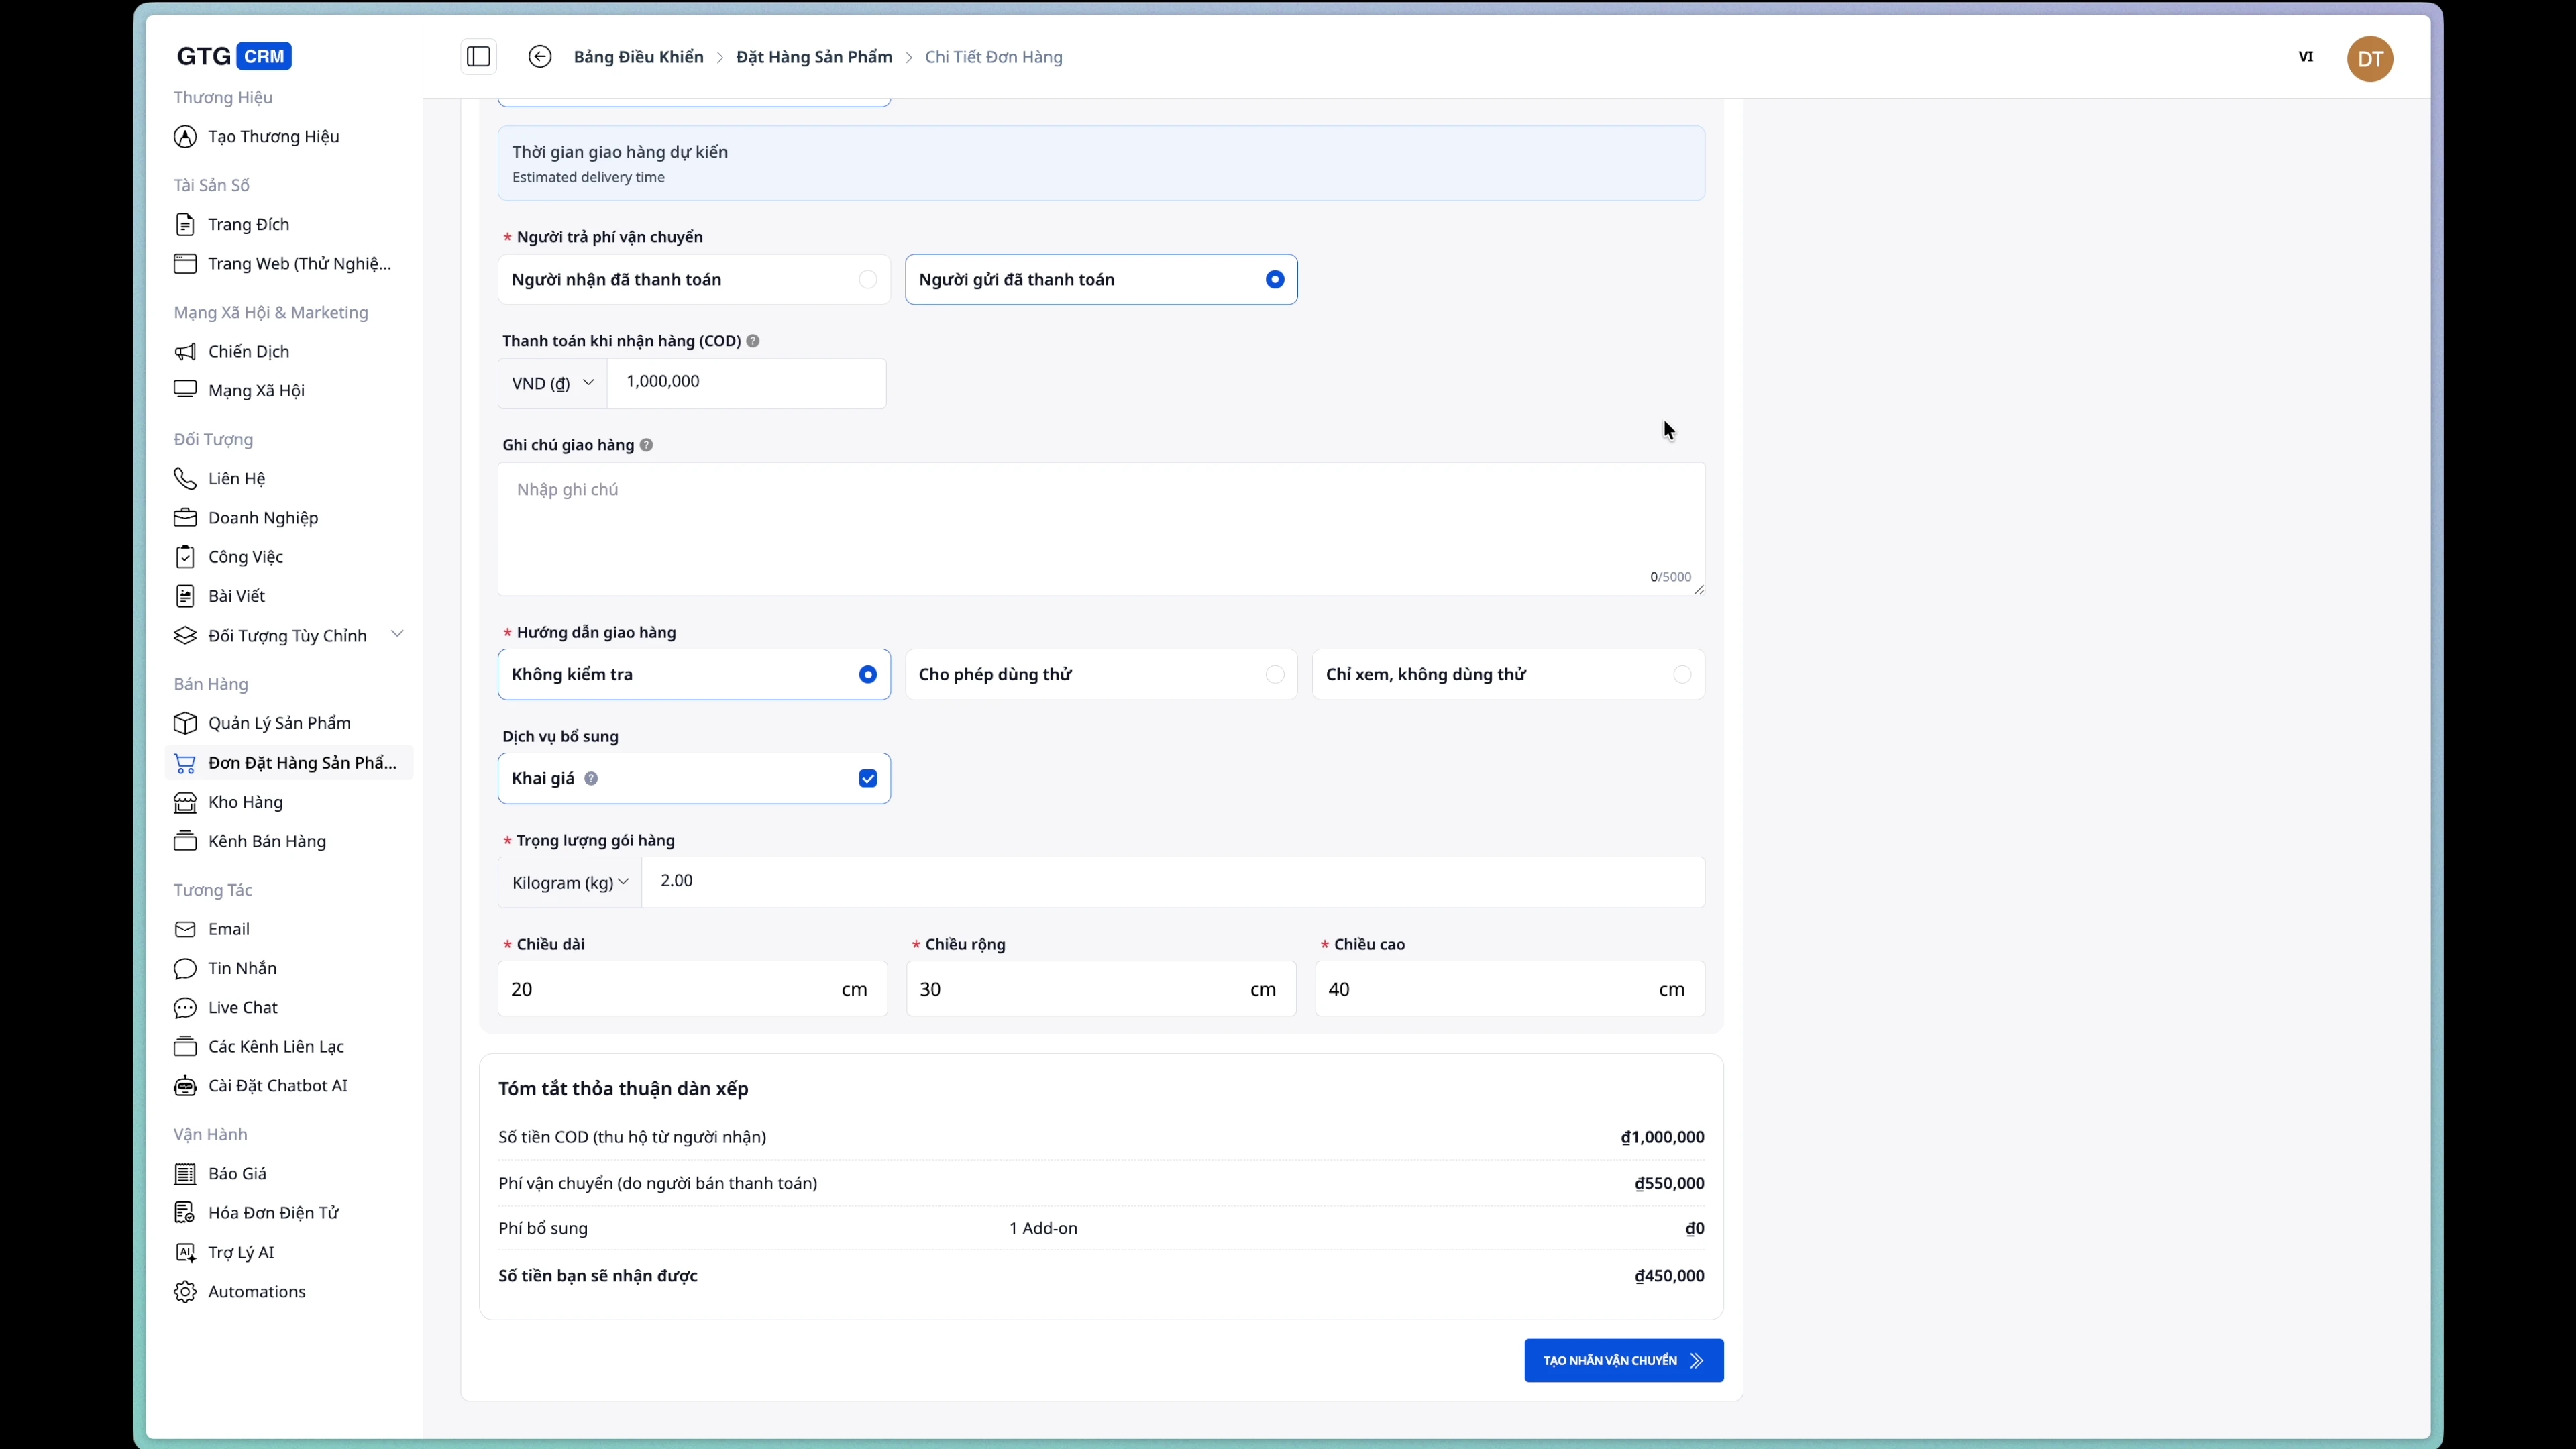Viewport: 2576px width, 1449px height.
Task: Click Tạo Nhãn Vận Chuyển button
Action: click(x=1622, y=1360)
